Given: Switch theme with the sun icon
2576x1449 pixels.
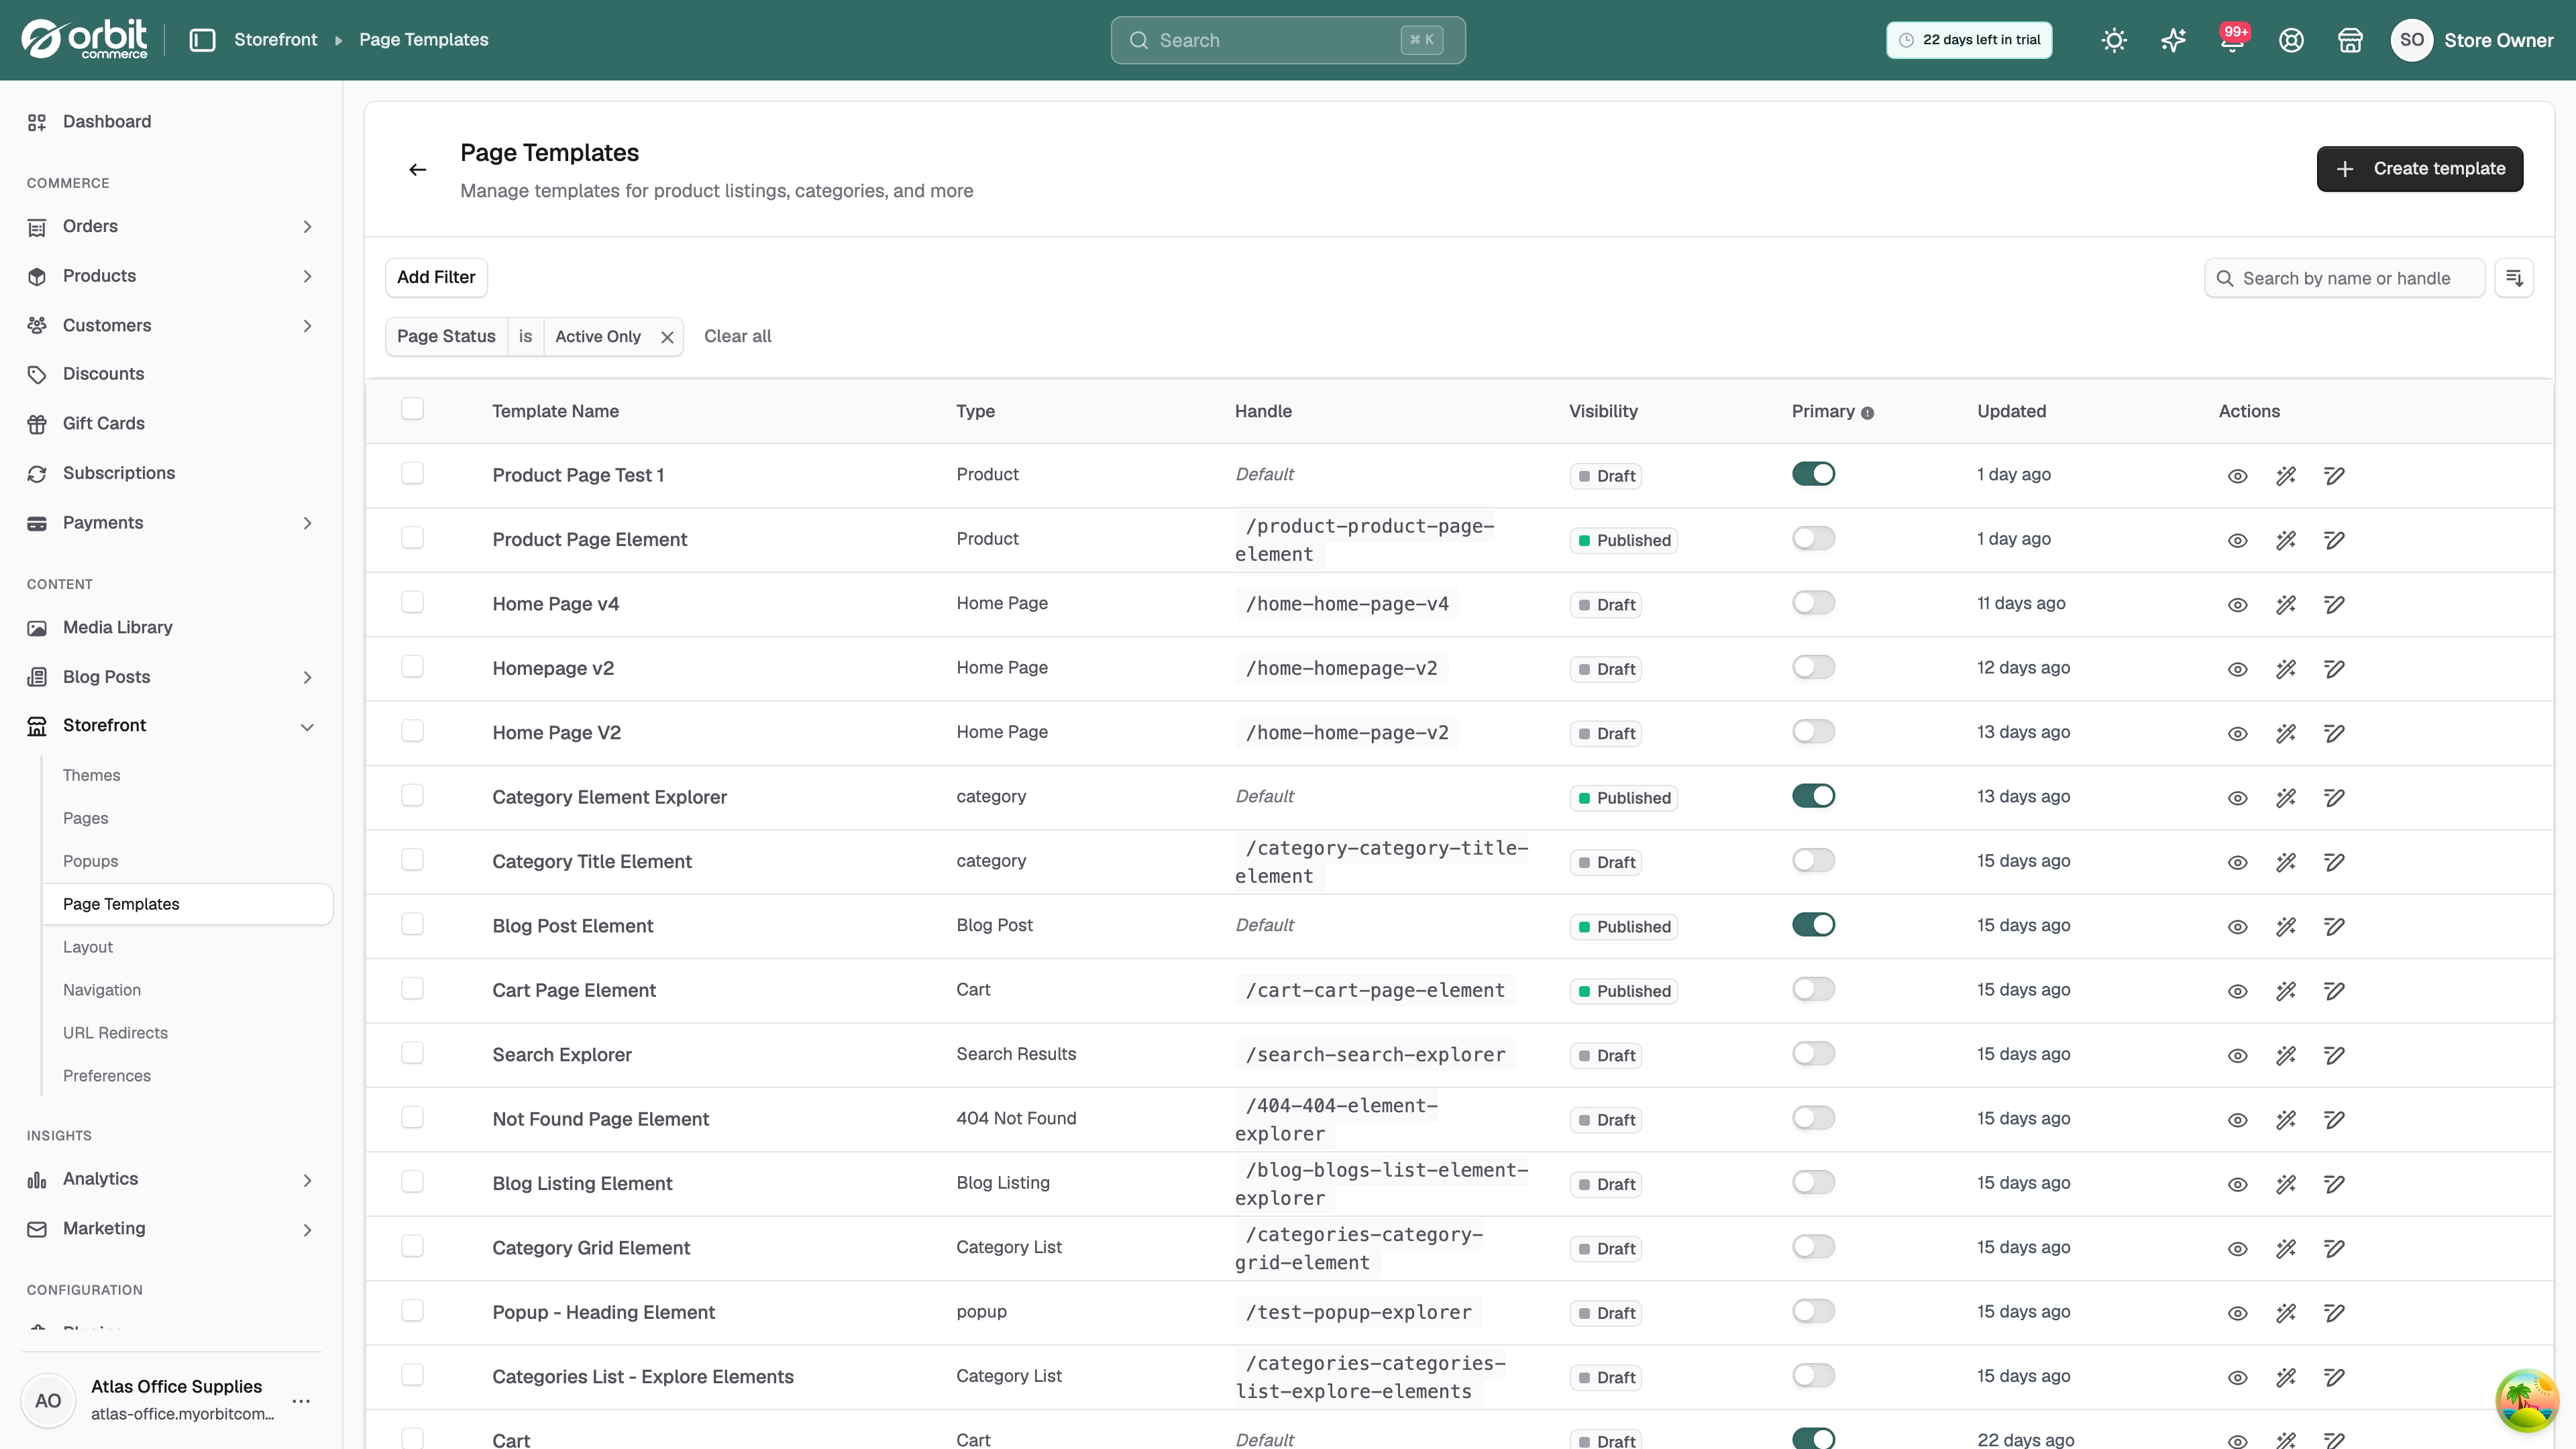Looking at the screenshot, I should pyautogui.click(x=2114, y=40).
